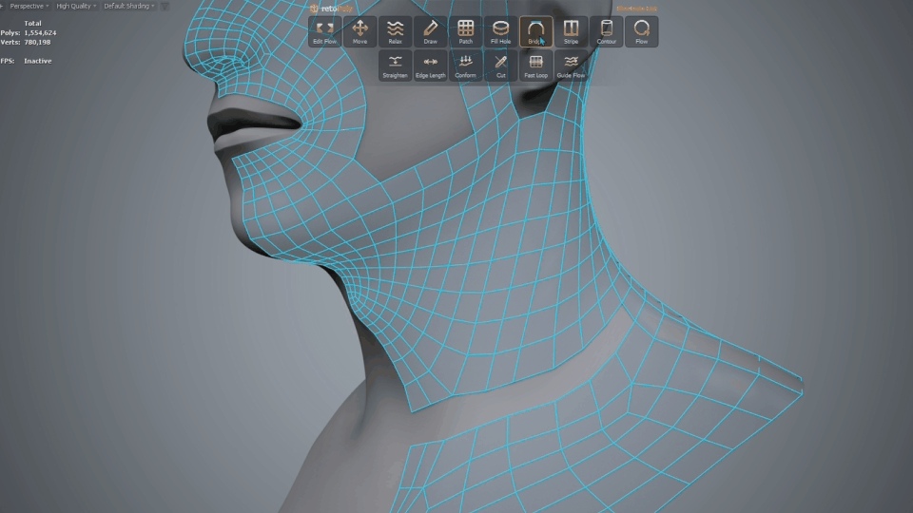Click the Polys count 1,554,624
Image resolution: width=913 pixels, height=513 pixels.
click(x=40, y=33)
